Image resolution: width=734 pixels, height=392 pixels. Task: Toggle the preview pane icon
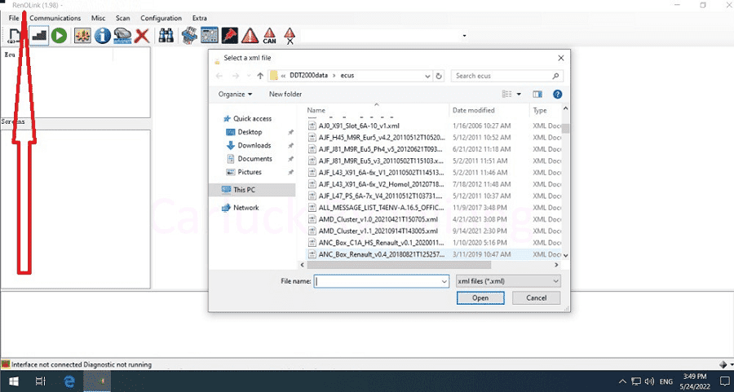537,94
